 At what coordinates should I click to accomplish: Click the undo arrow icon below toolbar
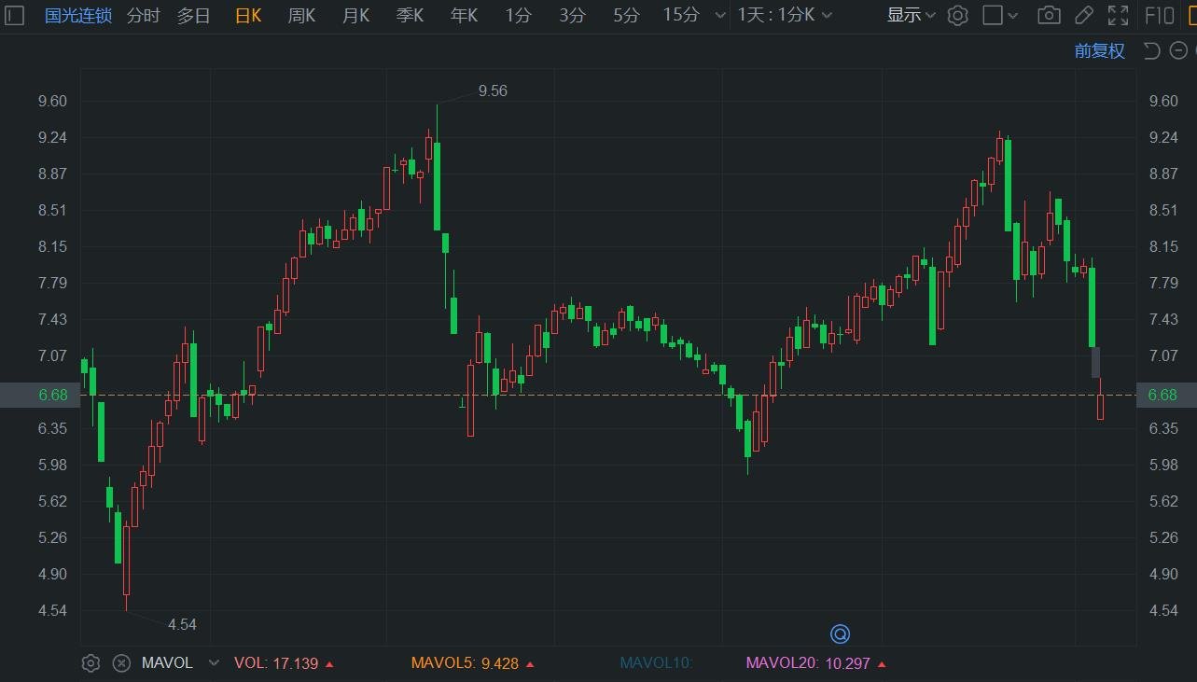click(1151, 50)
